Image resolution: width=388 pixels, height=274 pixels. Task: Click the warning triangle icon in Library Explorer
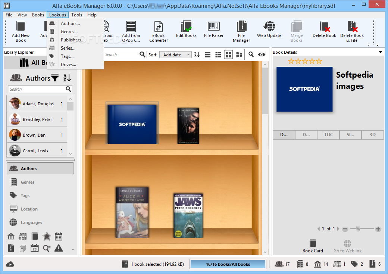(x=59, y=248)
